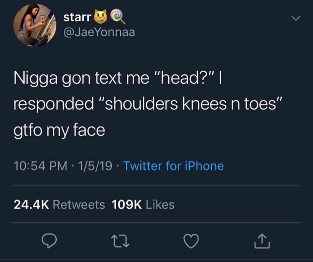The height and width of the screenshot is (262, 313).
Task: Open the Retweets label list
Action: click(79, 205)
